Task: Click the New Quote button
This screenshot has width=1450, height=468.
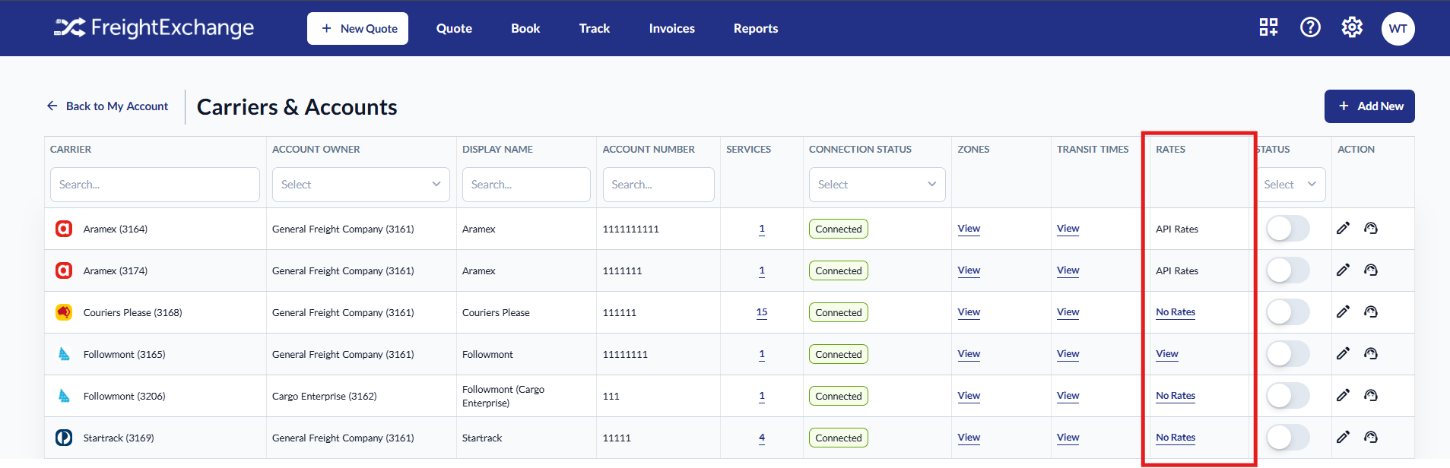Action: (x=357, y=28)
